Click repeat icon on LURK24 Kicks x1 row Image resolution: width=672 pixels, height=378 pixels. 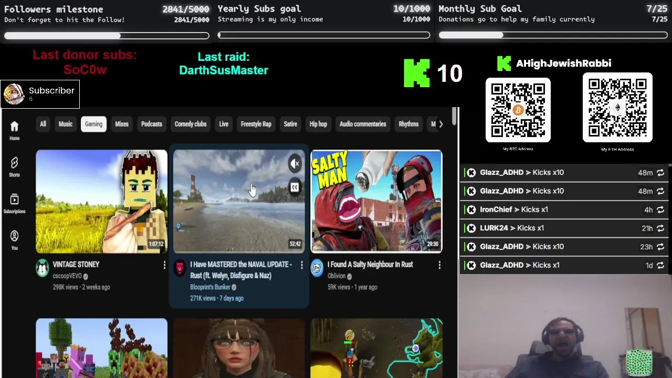pyautogui.click(x=660, y=228)
